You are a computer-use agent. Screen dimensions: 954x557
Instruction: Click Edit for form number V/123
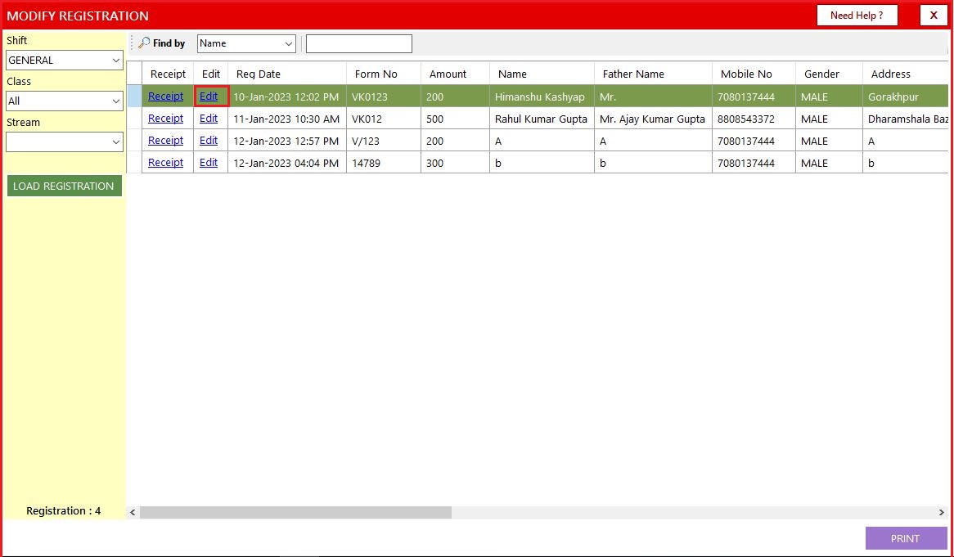(209, 141)
